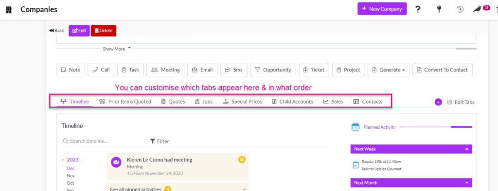Open the recent history clock icon
This screenshot has height=191, width=498.
tap(460, 9)
